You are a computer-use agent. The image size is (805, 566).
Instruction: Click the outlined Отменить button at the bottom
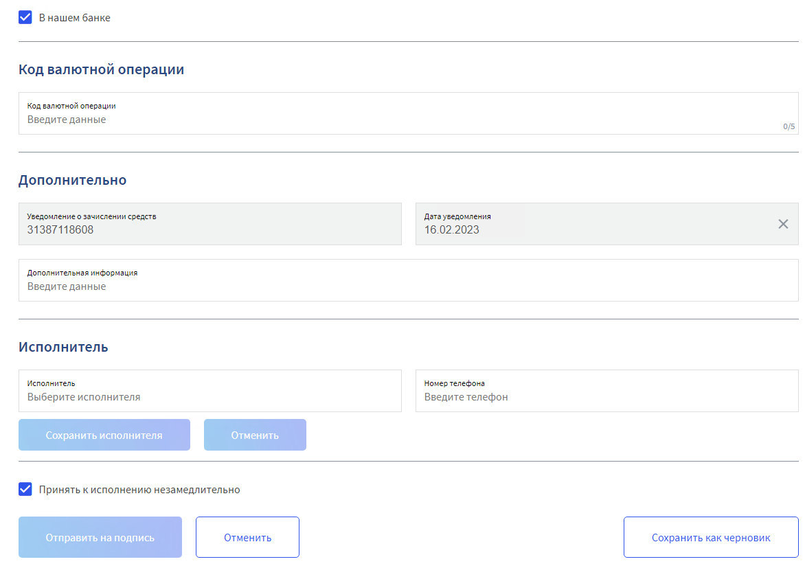click(x=247, y=537)
